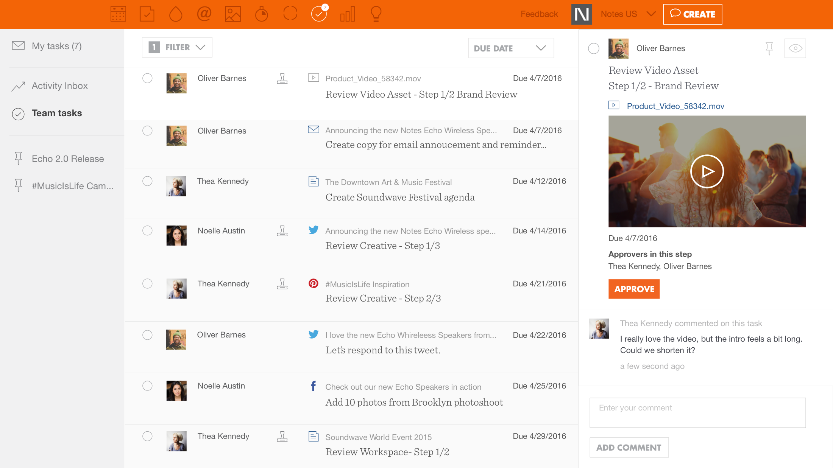Click the document icon on Downtown Art & Music Festival
Screen dimensions: 833x468
point(314,181)
